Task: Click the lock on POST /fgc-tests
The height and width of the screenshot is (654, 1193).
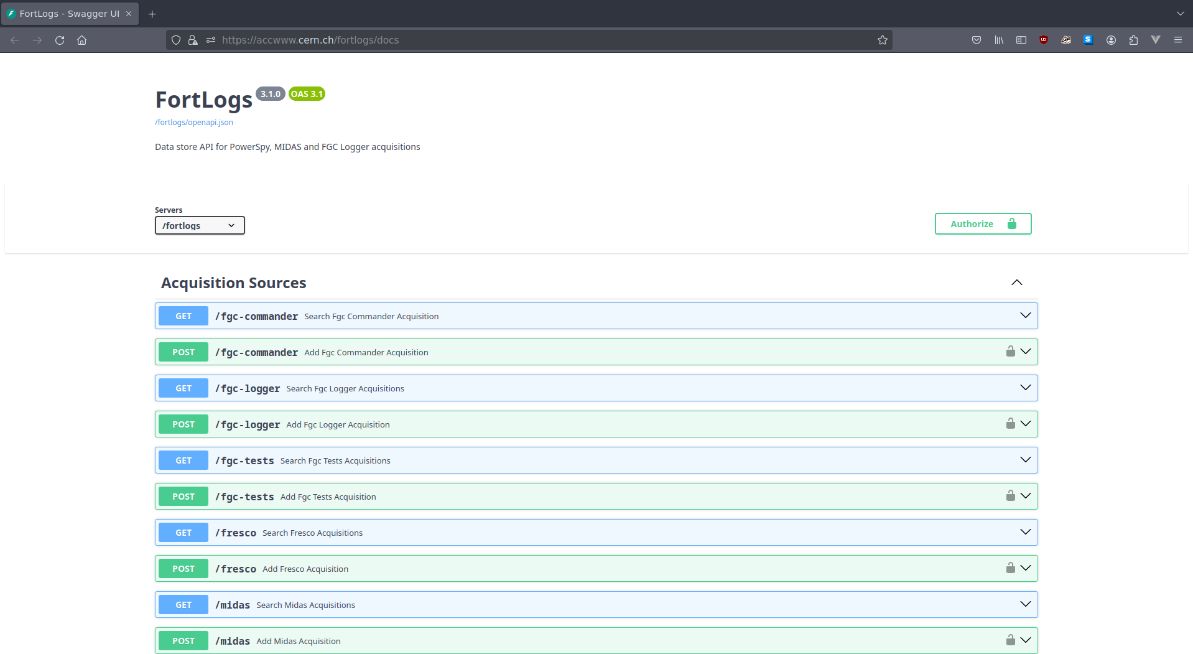Action: (x=1011, y=496)
